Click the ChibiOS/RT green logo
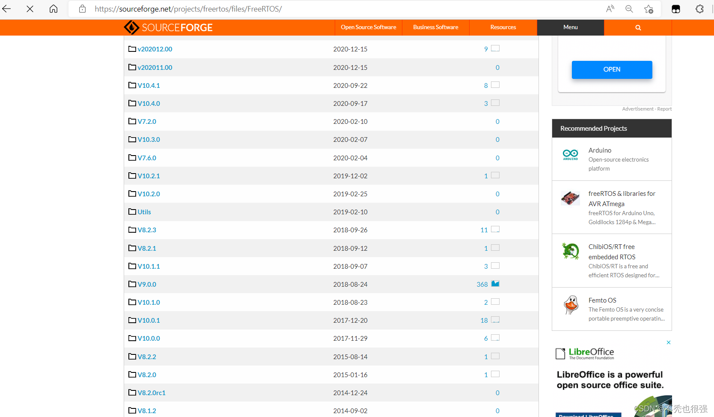The width and height of the screenshot is (714, 417). click(571, 251)
